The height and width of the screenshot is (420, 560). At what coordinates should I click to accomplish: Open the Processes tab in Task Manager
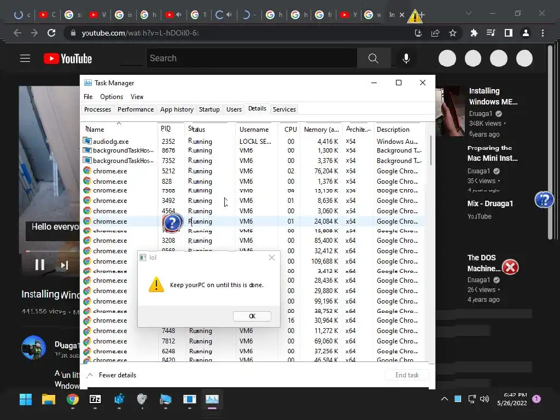point(97,109)
